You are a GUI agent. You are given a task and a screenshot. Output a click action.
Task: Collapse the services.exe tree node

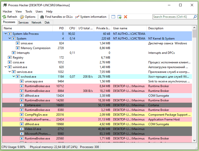[x=10, y=72]
